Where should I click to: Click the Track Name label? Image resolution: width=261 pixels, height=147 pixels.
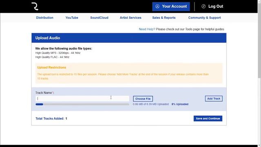click(x=44, y=93)
